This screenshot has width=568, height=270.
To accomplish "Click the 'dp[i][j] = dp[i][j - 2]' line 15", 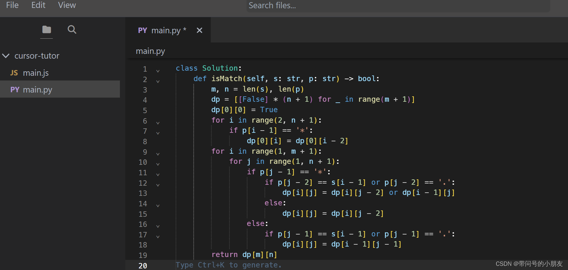I will pos(333,213).
